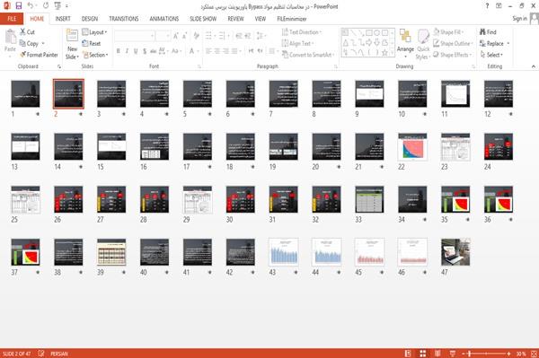Click the Cut scissors icon
The height and width of the screenshot is (358, 539).
[22, 32]
